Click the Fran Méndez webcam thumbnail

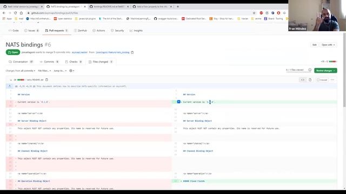pyautogui.click(x=317, y=16)
